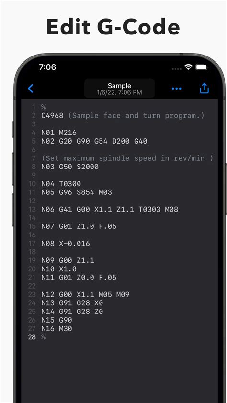Click line N08 X-0.016

[x=66, y=244]
